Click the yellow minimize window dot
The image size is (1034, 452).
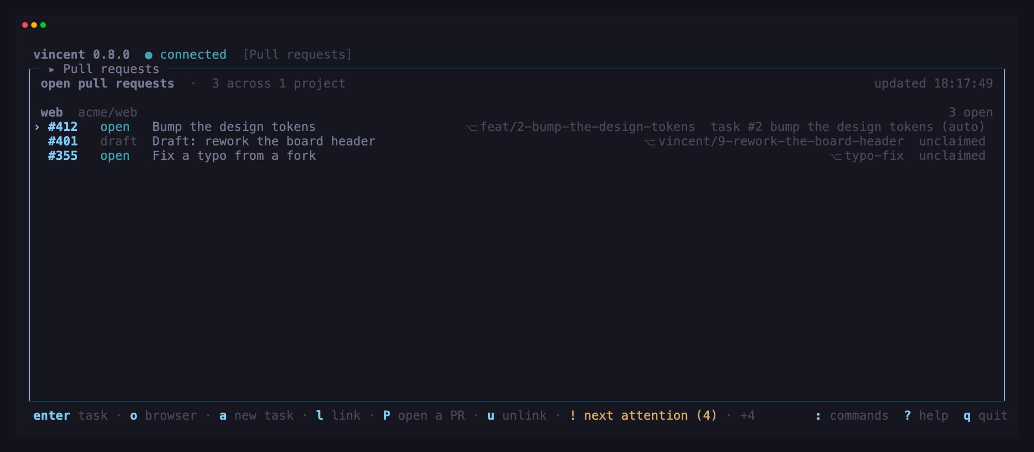point(34,25)
